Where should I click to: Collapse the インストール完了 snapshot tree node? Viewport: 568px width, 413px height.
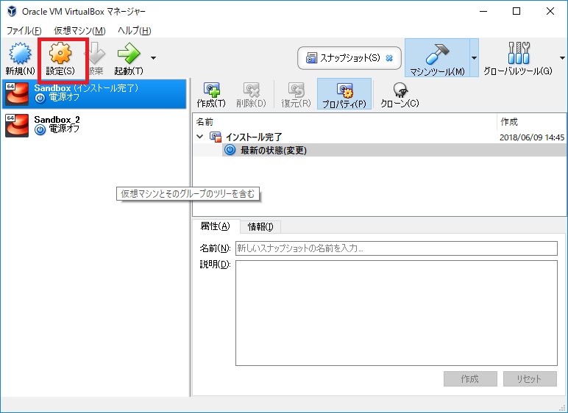(x=199, y=137)
